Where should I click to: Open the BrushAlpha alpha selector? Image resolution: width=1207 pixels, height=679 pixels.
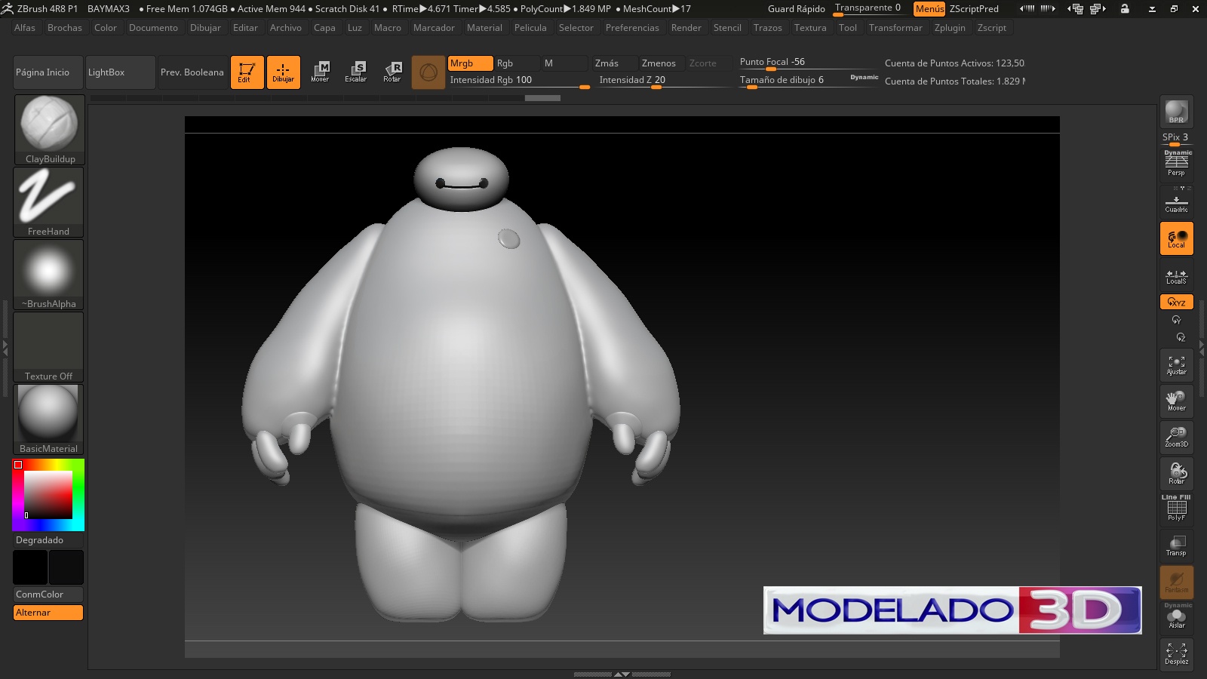click(48, 274)
